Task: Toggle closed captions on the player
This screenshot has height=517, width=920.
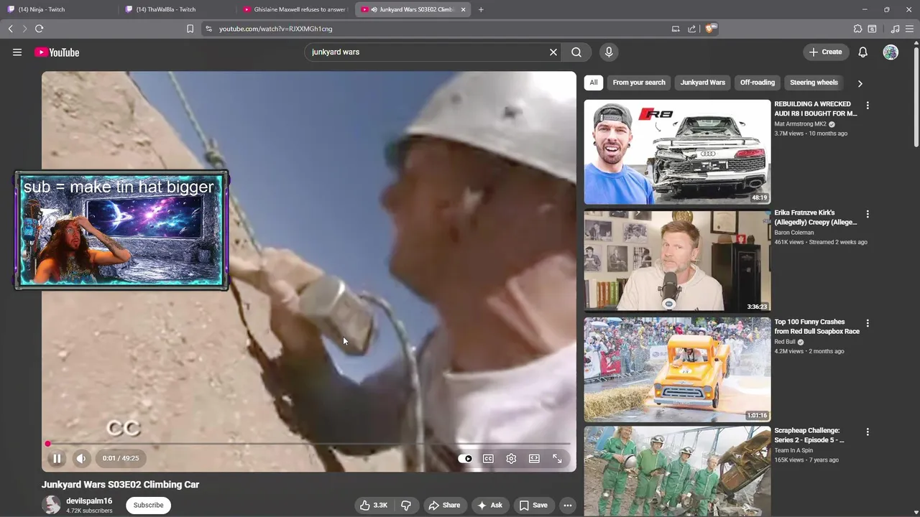Action: tap(488, 458)
